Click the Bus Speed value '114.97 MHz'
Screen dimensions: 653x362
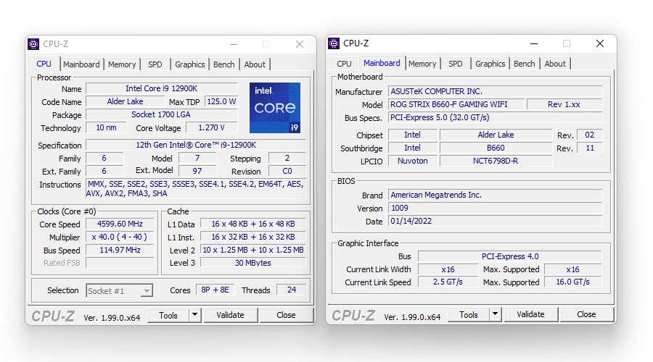(x=120, y=250)
